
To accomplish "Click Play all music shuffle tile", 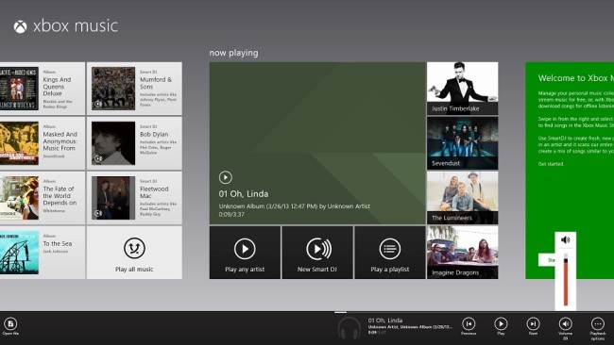I will tap(134, 253).
